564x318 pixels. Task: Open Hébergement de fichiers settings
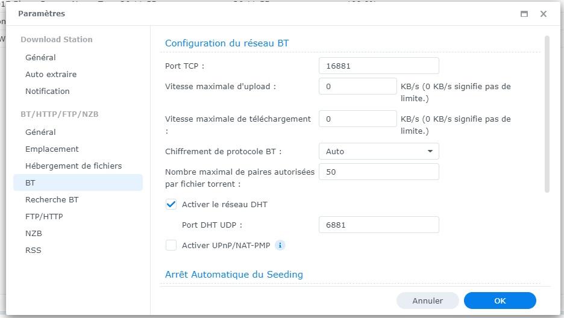(x=74, y=166)
